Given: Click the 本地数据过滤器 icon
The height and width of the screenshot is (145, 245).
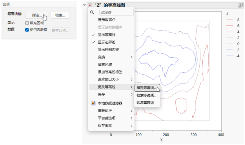Looking at the screenshot, I should pos(94,103).
